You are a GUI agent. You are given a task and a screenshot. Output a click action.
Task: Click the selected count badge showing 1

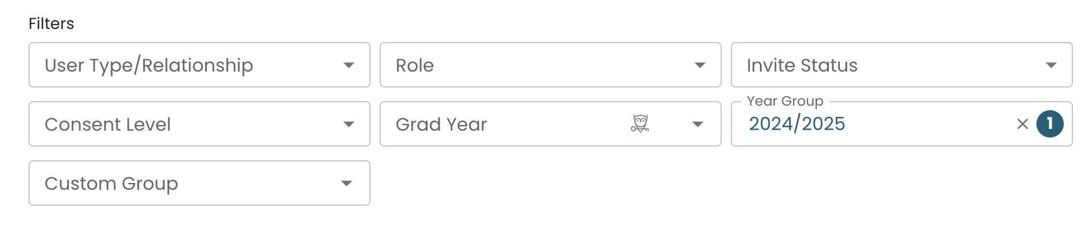1050,124
